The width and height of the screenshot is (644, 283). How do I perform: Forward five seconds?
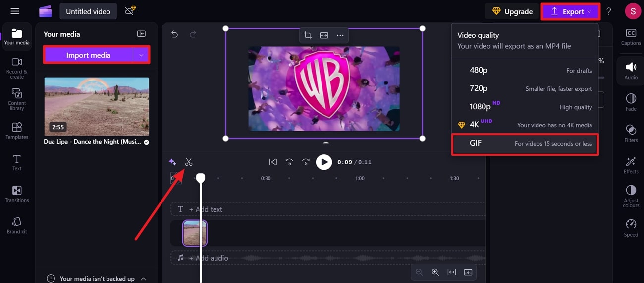[x=306, y=162]
